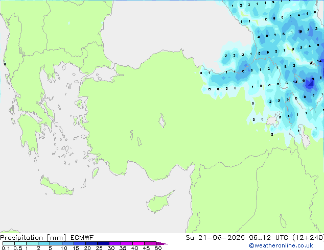
Task: Click the 1–2 mm legend color band
Action: coord(32,243)
